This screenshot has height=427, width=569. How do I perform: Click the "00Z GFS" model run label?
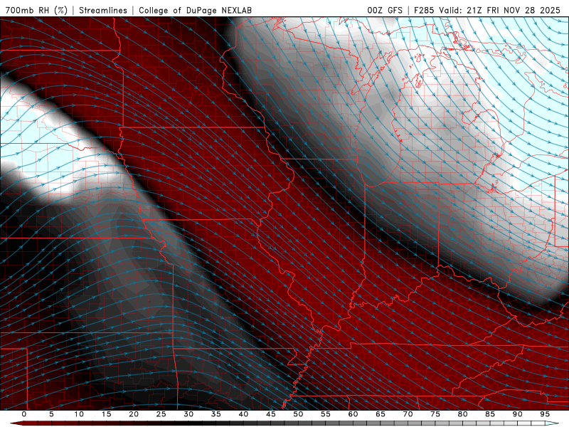pos(385,10)
